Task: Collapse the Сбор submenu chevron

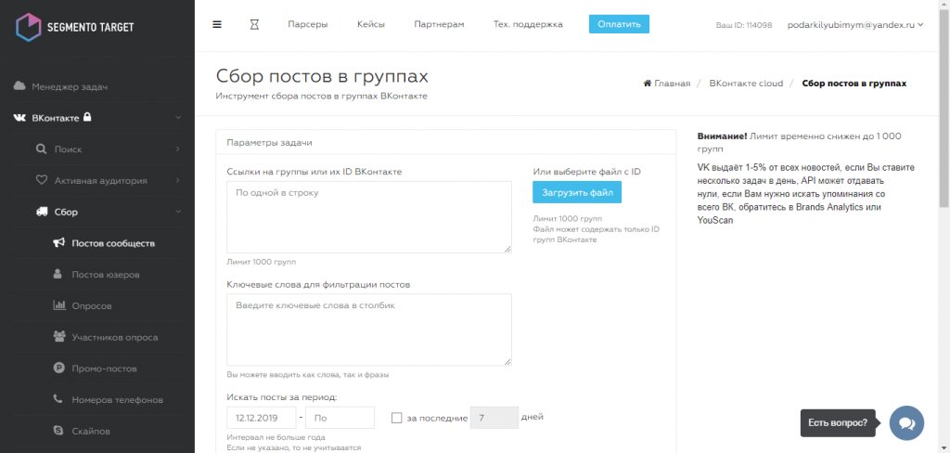Action: (178, 212)
